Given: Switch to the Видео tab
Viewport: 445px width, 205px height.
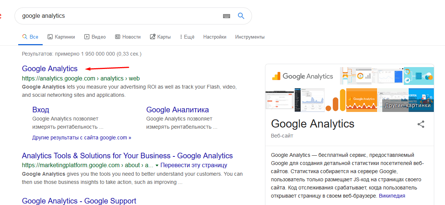Looking at the screenshot, I should point(95,37).
